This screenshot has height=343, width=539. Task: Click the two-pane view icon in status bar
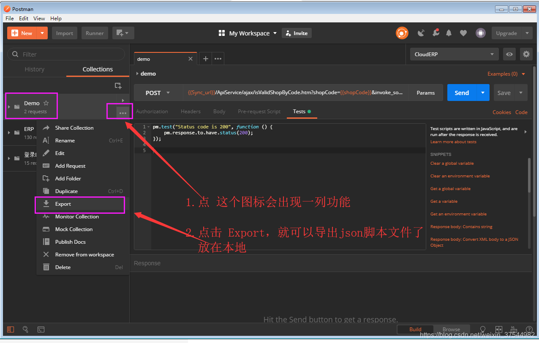pos(499,329)
